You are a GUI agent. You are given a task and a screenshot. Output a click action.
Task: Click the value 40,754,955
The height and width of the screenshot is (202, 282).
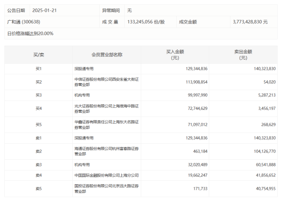266,189
